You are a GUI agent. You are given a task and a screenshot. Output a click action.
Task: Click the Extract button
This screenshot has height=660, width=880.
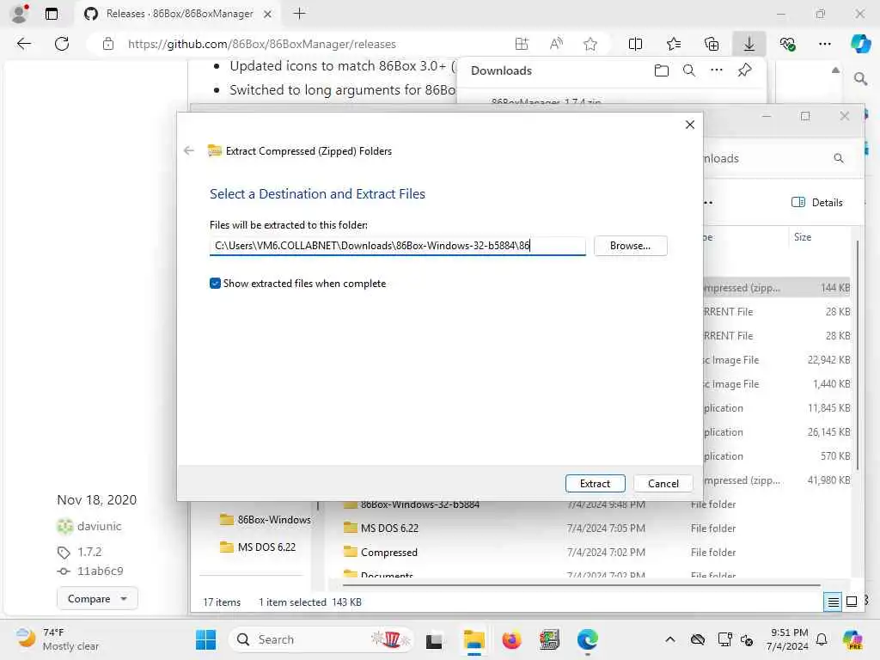tap(595, 483)
